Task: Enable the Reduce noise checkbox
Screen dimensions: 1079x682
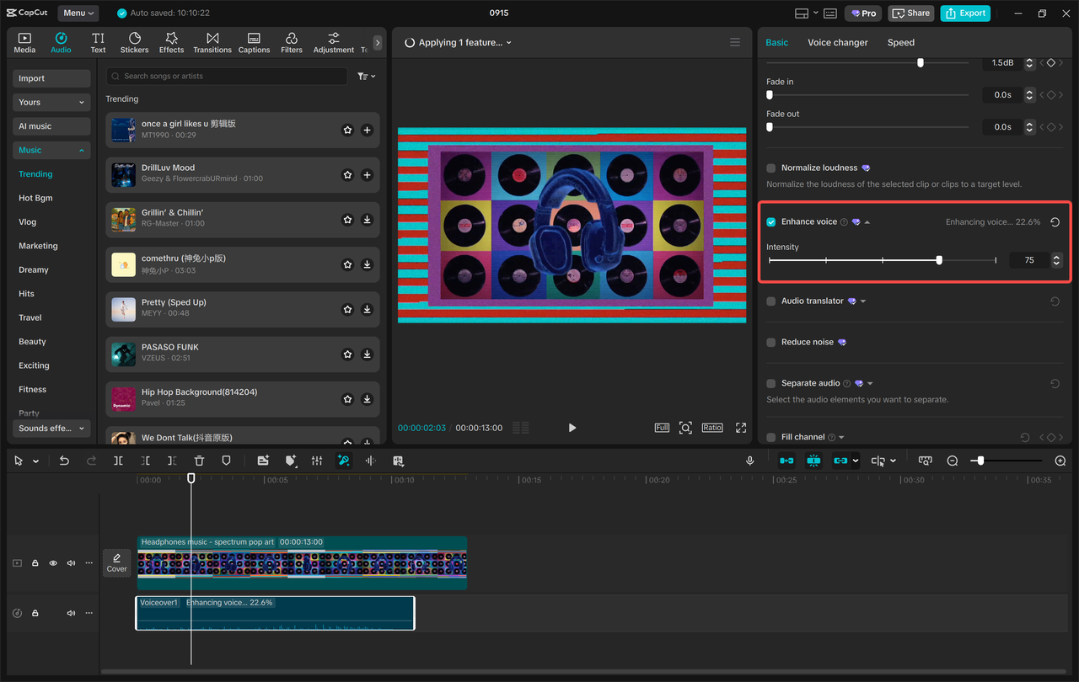Action: (771, 343)
